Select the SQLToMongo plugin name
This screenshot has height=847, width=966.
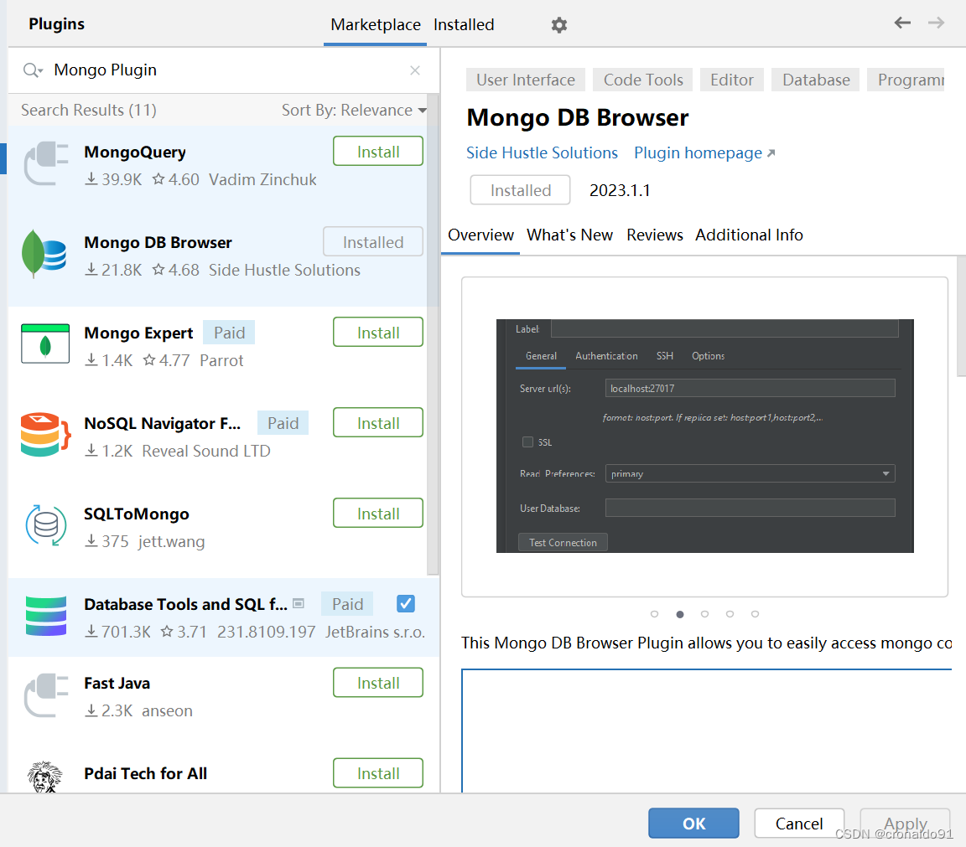pos(136,514)
